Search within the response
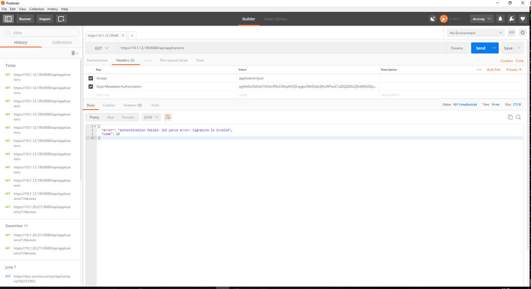The image size is (531, 289). [x=518, y=117]
